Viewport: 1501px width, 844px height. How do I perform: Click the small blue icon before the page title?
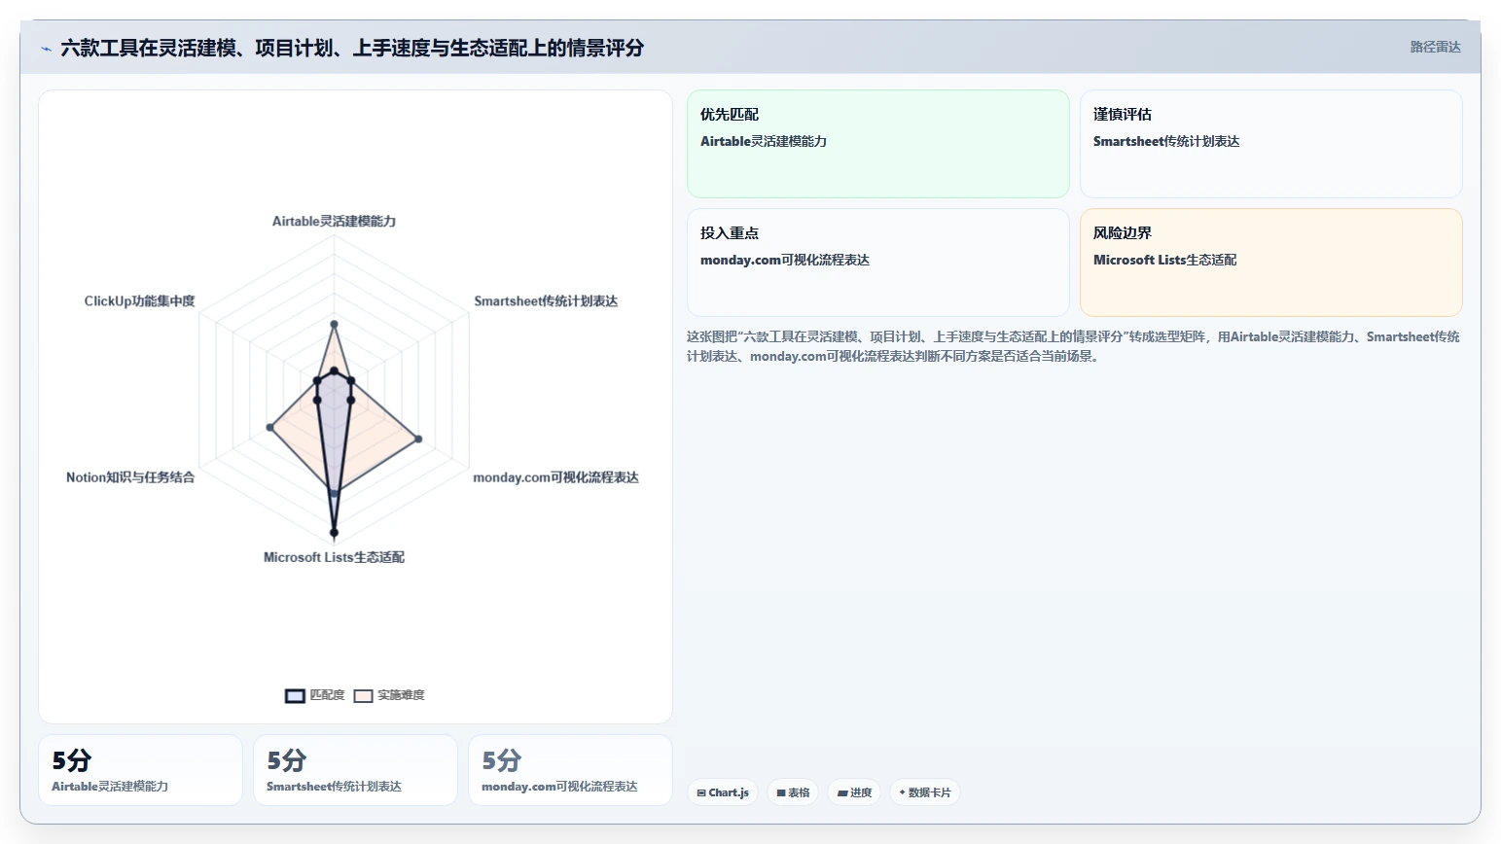point(46,49)
